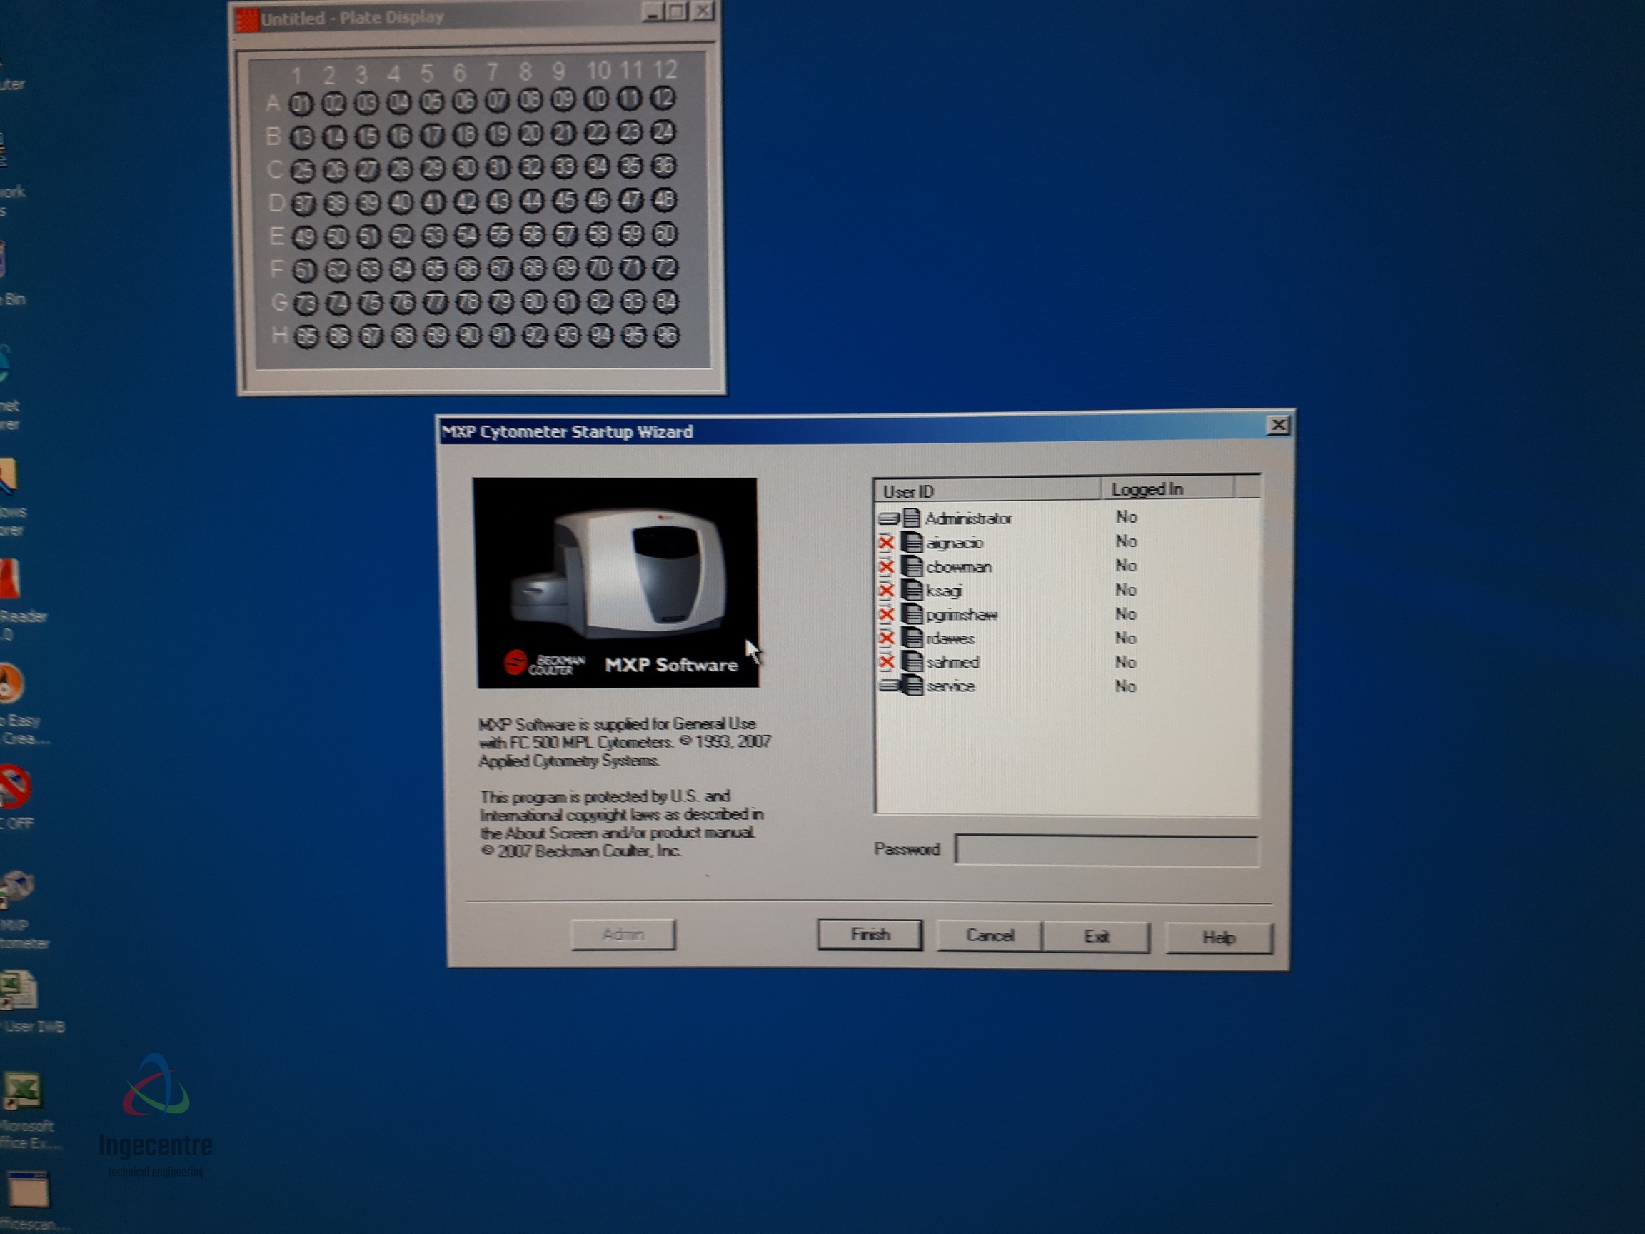The height and width of the screenshot is (1234, 1645).
Task: Click row label A in Plate Display
Action: tap(272, 104)
